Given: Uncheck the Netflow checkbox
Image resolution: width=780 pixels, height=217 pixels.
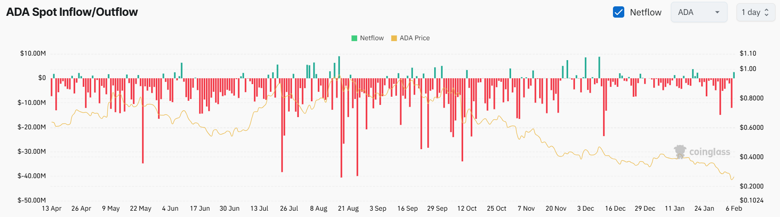Looking at the screenshot, I should pyautogui.click(x=618, y=12).
